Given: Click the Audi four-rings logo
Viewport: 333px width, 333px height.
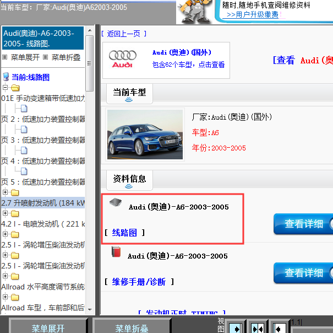Looking at the screenshot, I should coord(123,59).
